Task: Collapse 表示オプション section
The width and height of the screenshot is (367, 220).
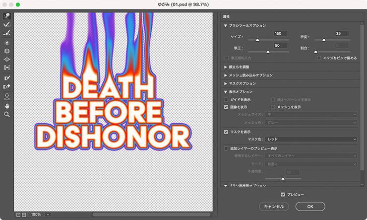Action: click(x=225, y=92)
